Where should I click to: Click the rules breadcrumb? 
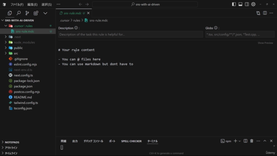77,20
